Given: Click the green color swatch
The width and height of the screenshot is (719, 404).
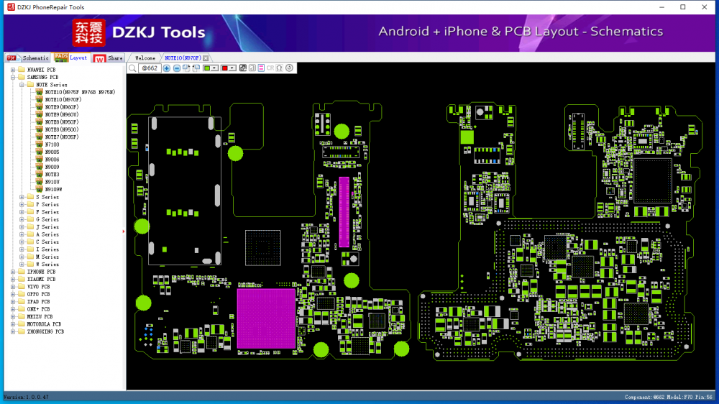Looking at the screenshot, I should click(x=208, y=68).
